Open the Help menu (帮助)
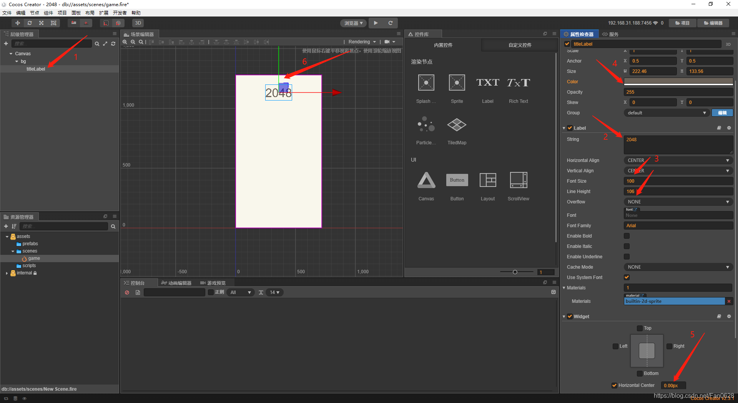Viewport: 738px width, 403px height. click(x=136, y=13)
